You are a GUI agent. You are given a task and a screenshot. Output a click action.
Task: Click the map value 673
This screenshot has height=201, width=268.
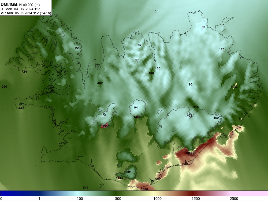[21, 108]
